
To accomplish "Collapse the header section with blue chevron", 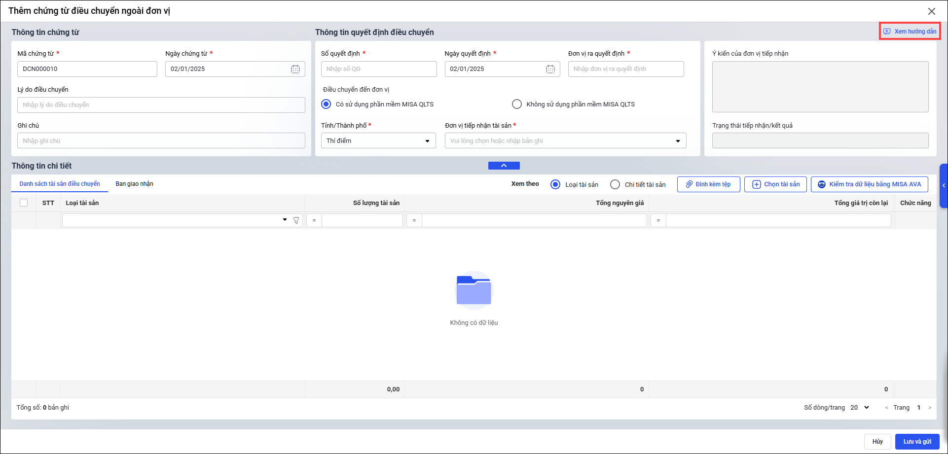I will tap(504, 166).
